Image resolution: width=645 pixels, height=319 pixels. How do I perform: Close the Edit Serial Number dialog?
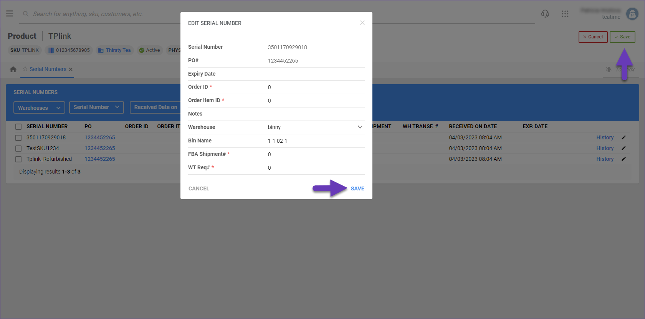click(362, 23)
